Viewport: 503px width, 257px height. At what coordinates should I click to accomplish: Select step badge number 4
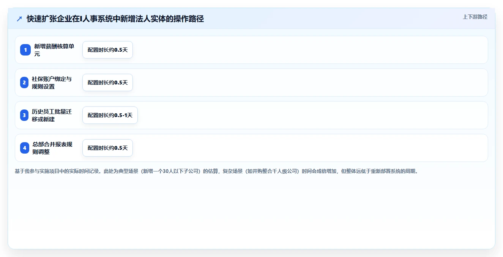click(x=25, y=148)
